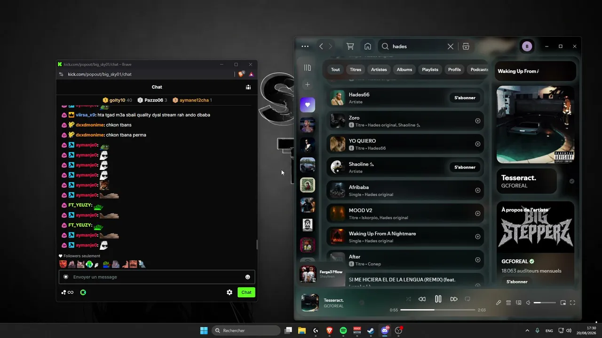Open the username viirsa_x9 in chat
The image size is (602, 338).
pyautogui.click(x=86, y=115)
